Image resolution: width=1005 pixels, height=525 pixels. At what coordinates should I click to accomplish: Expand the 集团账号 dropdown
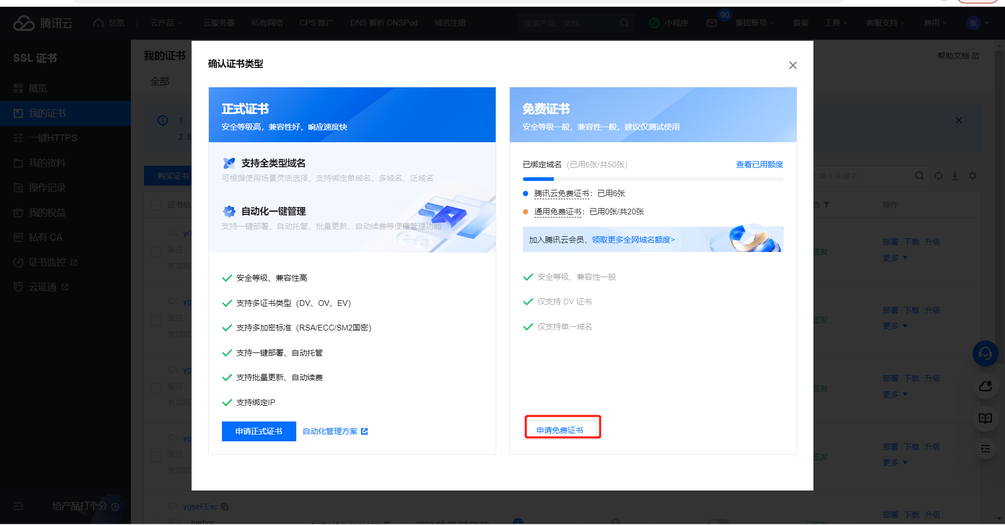(754, 23)
